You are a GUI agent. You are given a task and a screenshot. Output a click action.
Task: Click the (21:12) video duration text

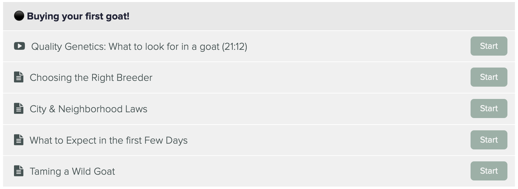234,46
